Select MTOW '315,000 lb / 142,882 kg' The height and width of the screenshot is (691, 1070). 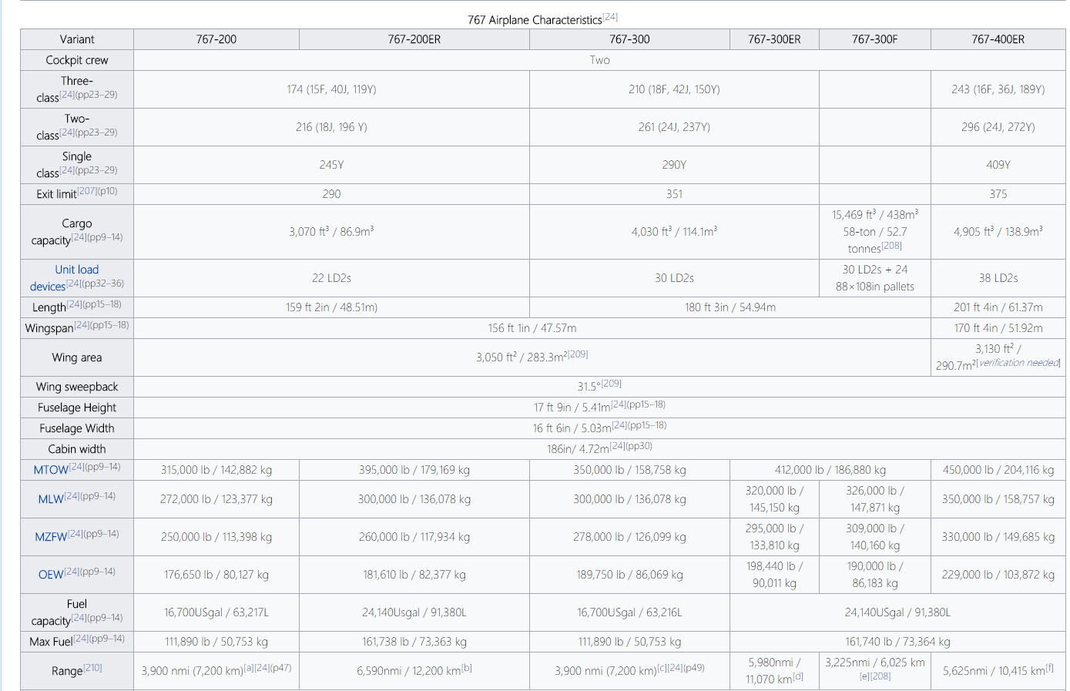click(x=216, y=470)
